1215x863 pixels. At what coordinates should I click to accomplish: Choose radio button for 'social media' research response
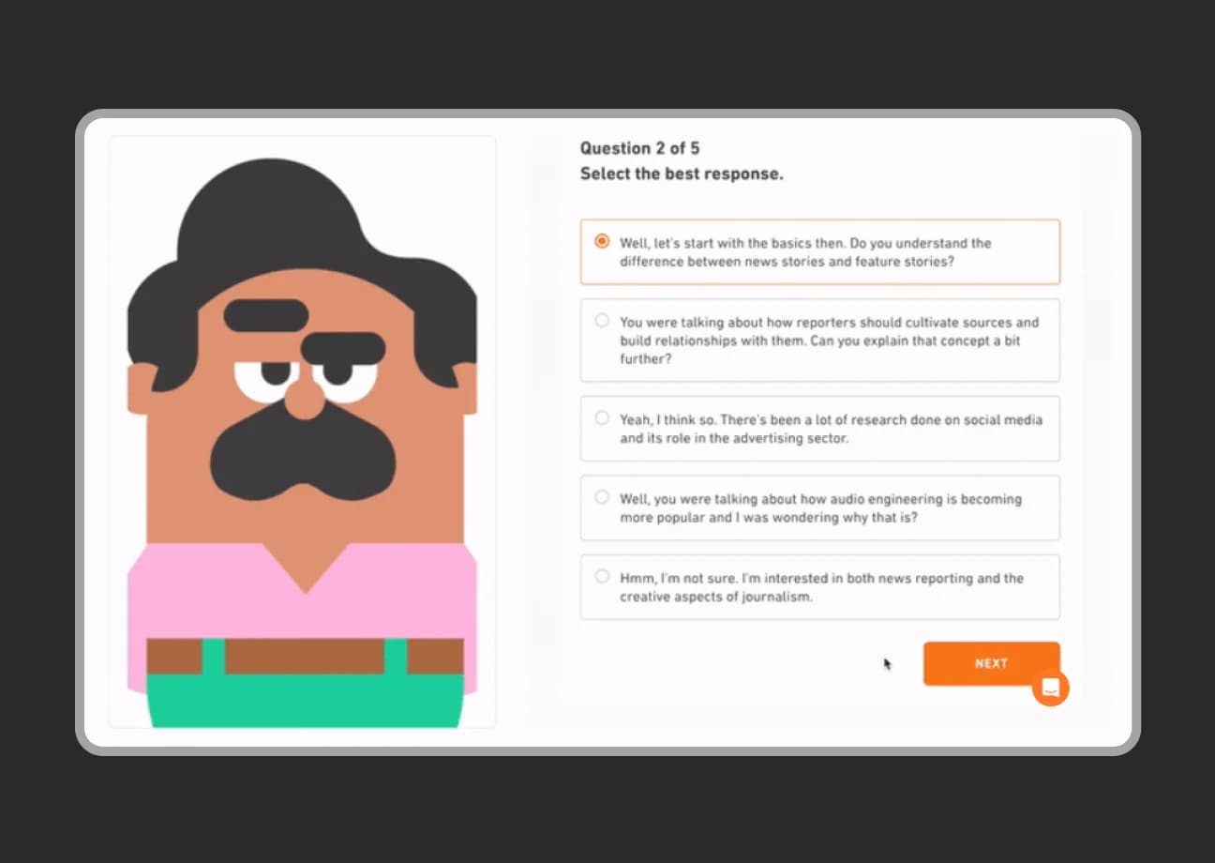click(x=602, y=418)
